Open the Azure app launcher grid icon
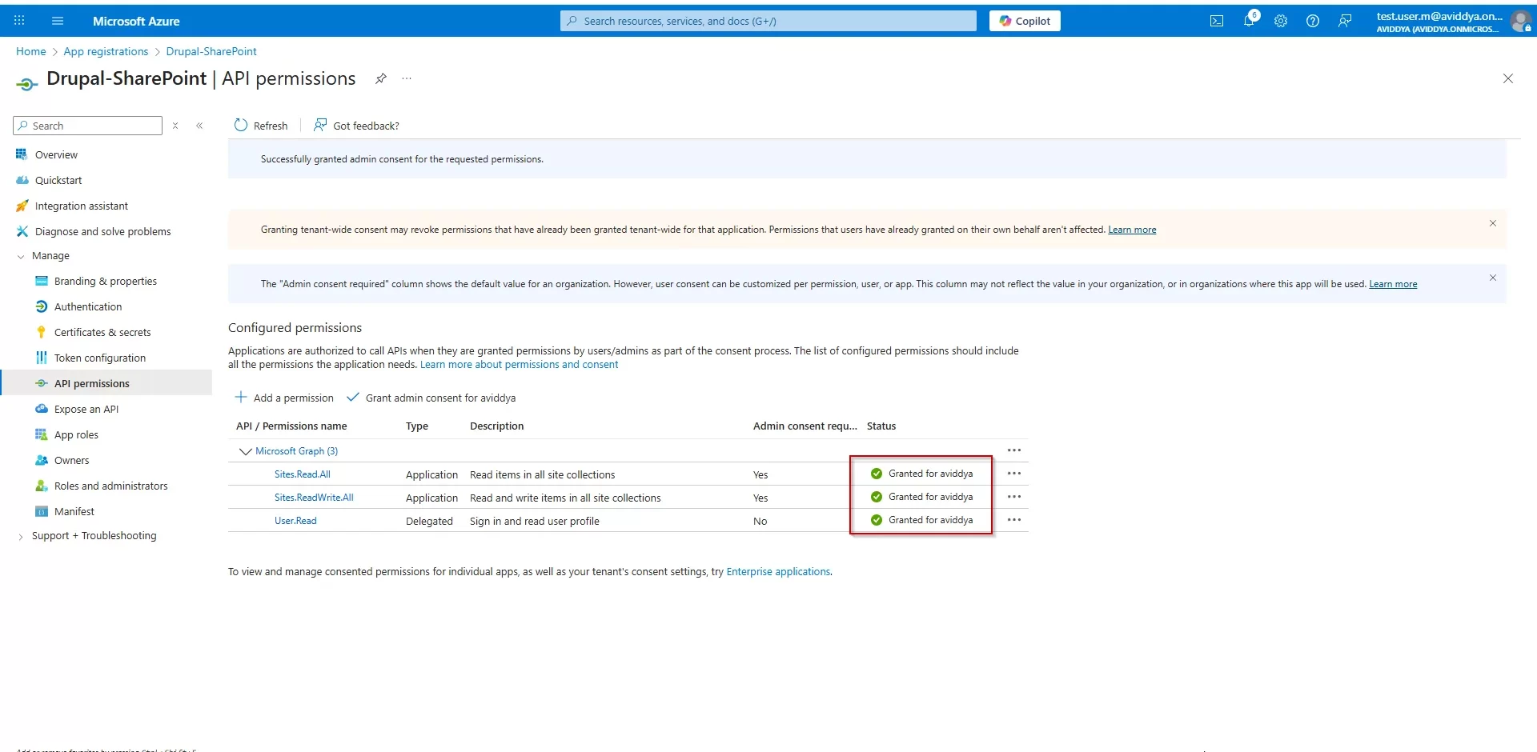 coord(19,21)
